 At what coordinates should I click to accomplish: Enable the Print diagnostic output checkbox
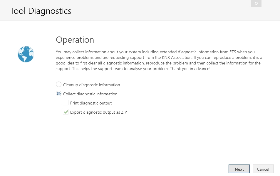(x=66, y=103)
